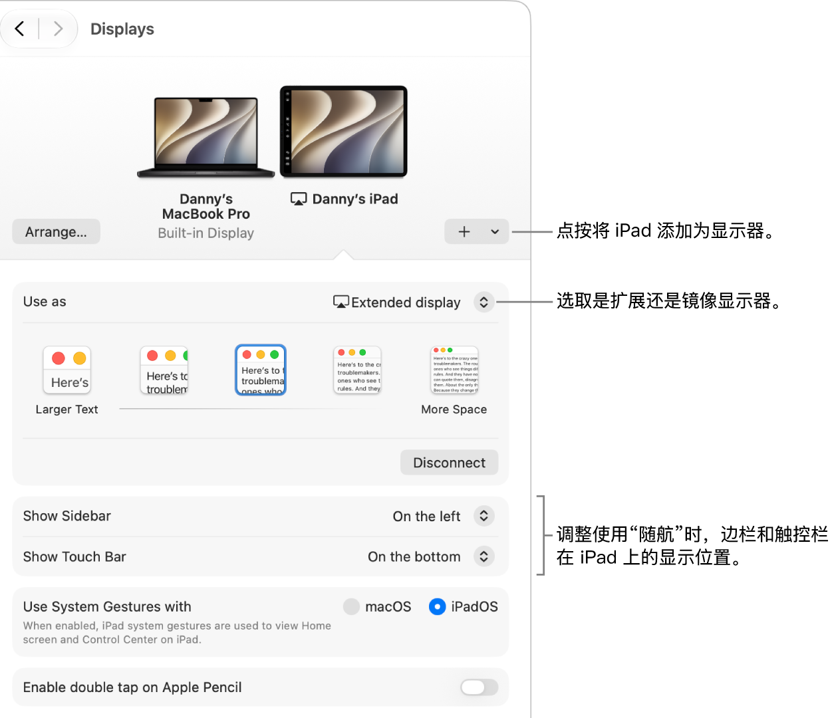This screenshot has width=830, height=718.
Task: Click the Use as label
Action: click(x=45, y=302)
